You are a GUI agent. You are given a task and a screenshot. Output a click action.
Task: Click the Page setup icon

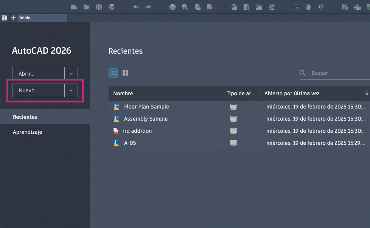click(197, 7)
